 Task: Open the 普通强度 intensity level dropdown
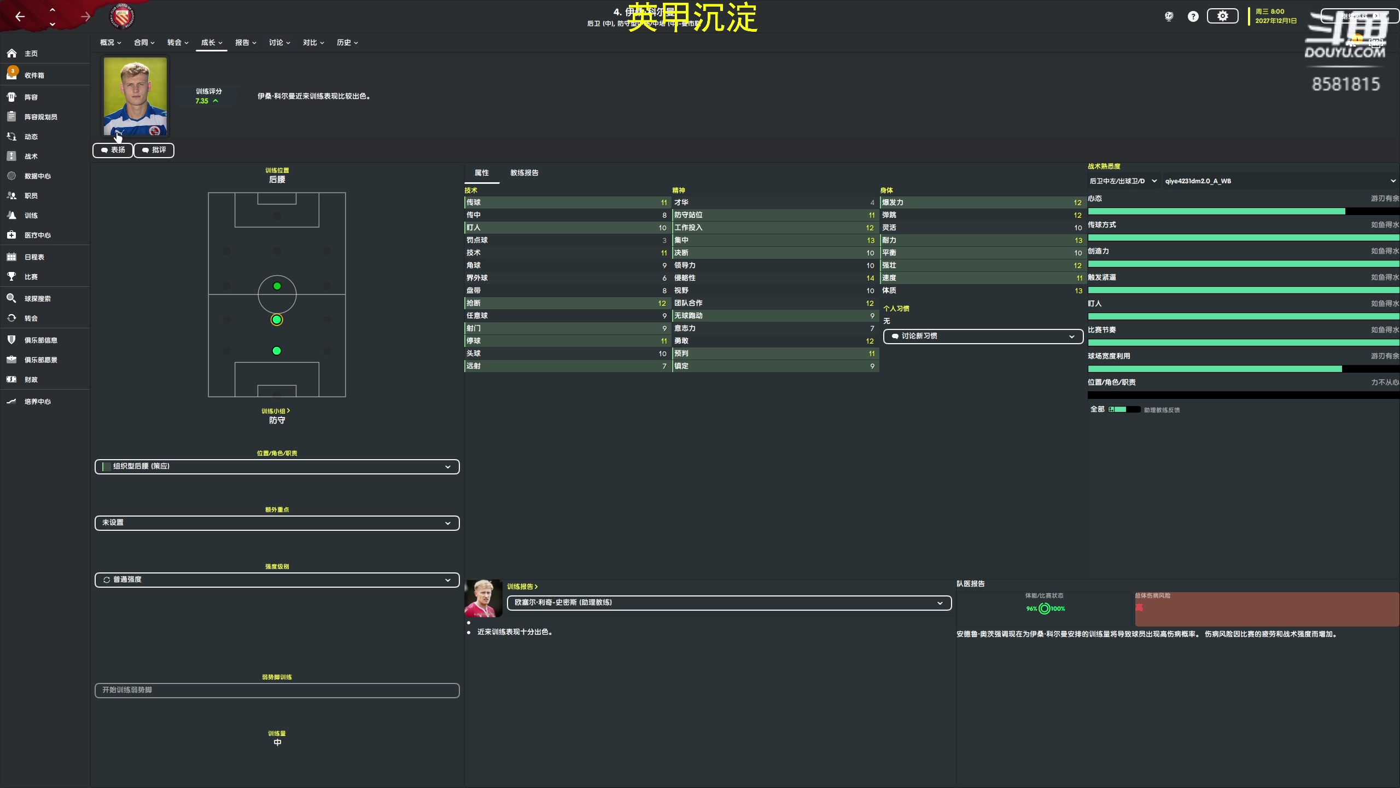point(277,580)
